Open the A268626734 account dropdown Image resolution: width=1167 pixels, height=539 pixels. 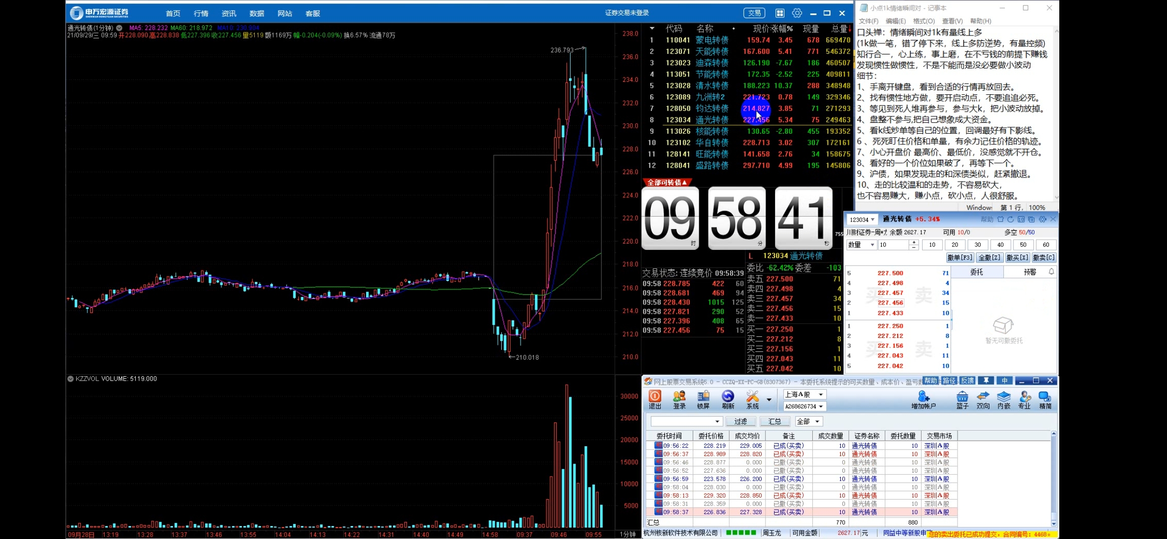(x=821, y=406)
